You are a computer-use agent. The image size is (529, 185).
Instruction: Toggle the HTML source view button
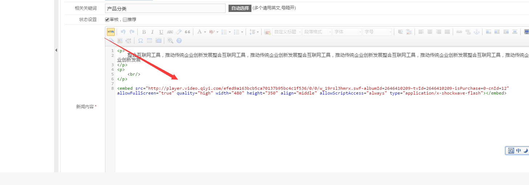pyautogui.click(x=111, y=32)
